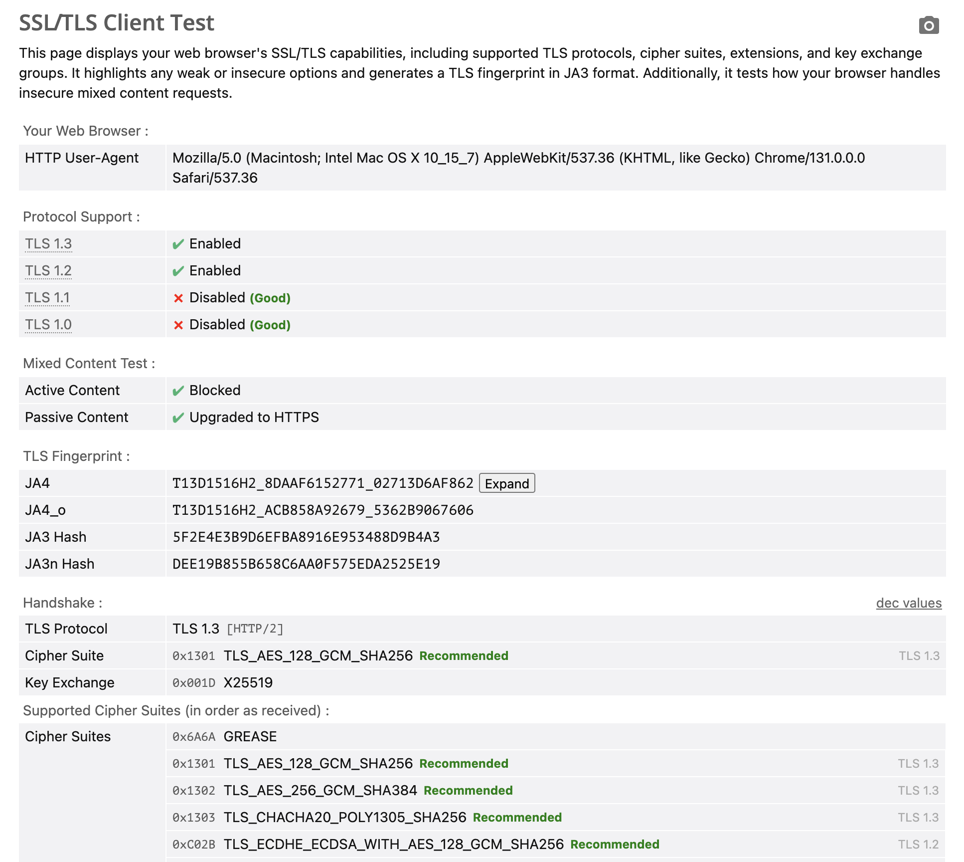
Task: Click the HTTP User-Agent string text
Action: pyautogui.click(x=518, y=158)
